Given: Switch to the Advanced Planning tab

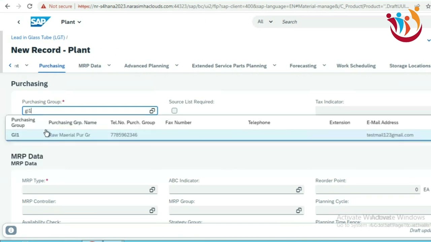Looking at the screenshot, I should click(x=146, y=66).
